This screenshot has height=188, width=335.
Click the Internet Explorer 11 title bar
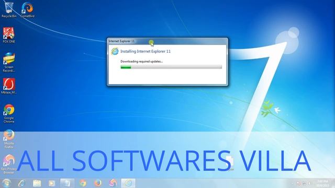[x=167, y=41]
